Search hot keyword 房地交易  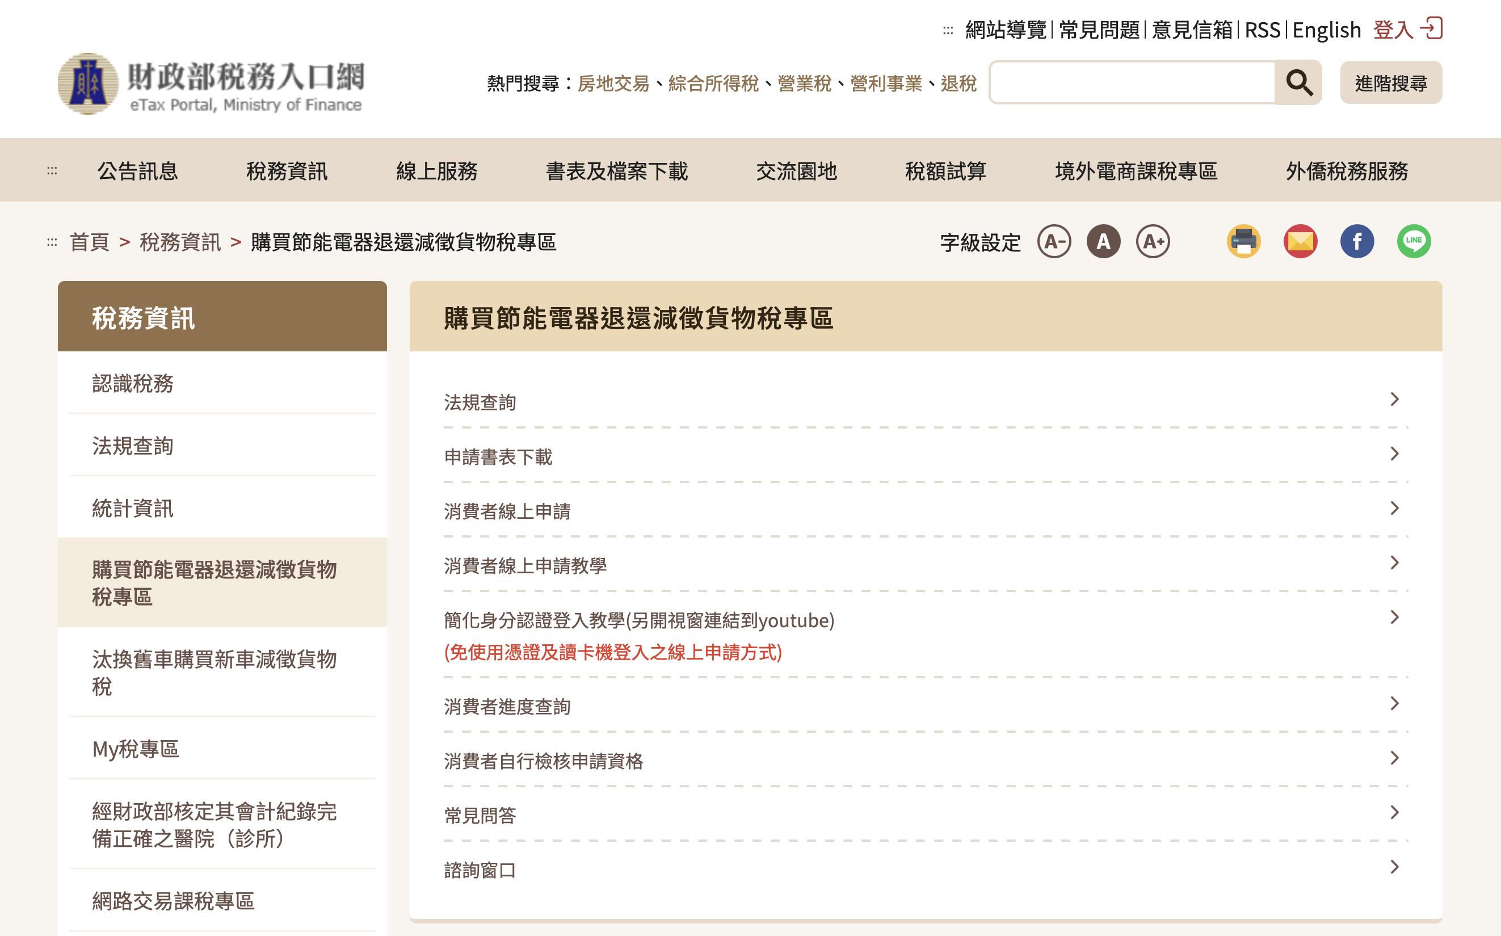(x=613, y=83)
